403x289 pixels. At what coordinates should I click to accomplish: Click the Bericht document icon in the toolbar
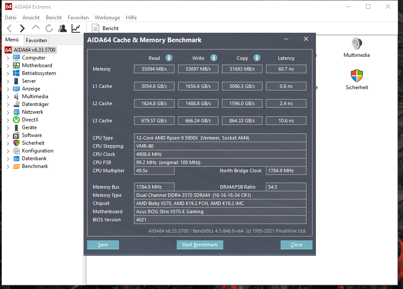coord(95,28)
